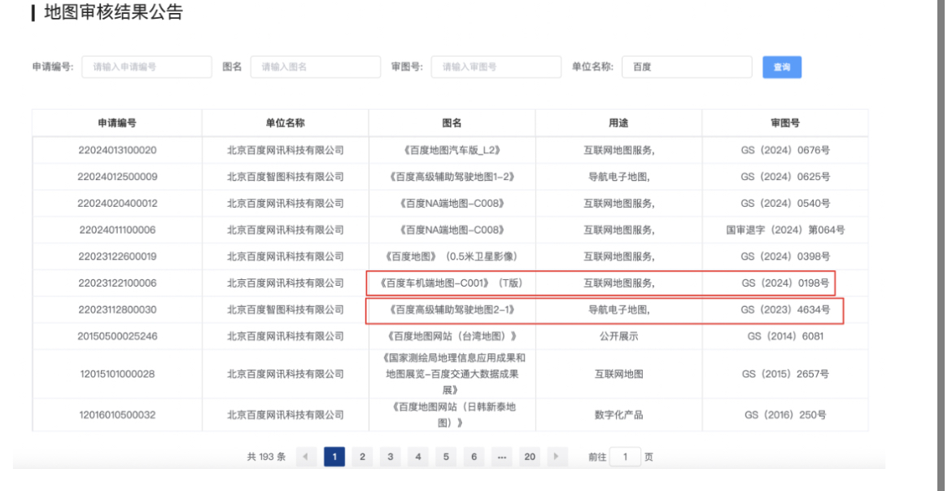
Task: Go to page 6 in pagination
Action: tap(473, 457)
